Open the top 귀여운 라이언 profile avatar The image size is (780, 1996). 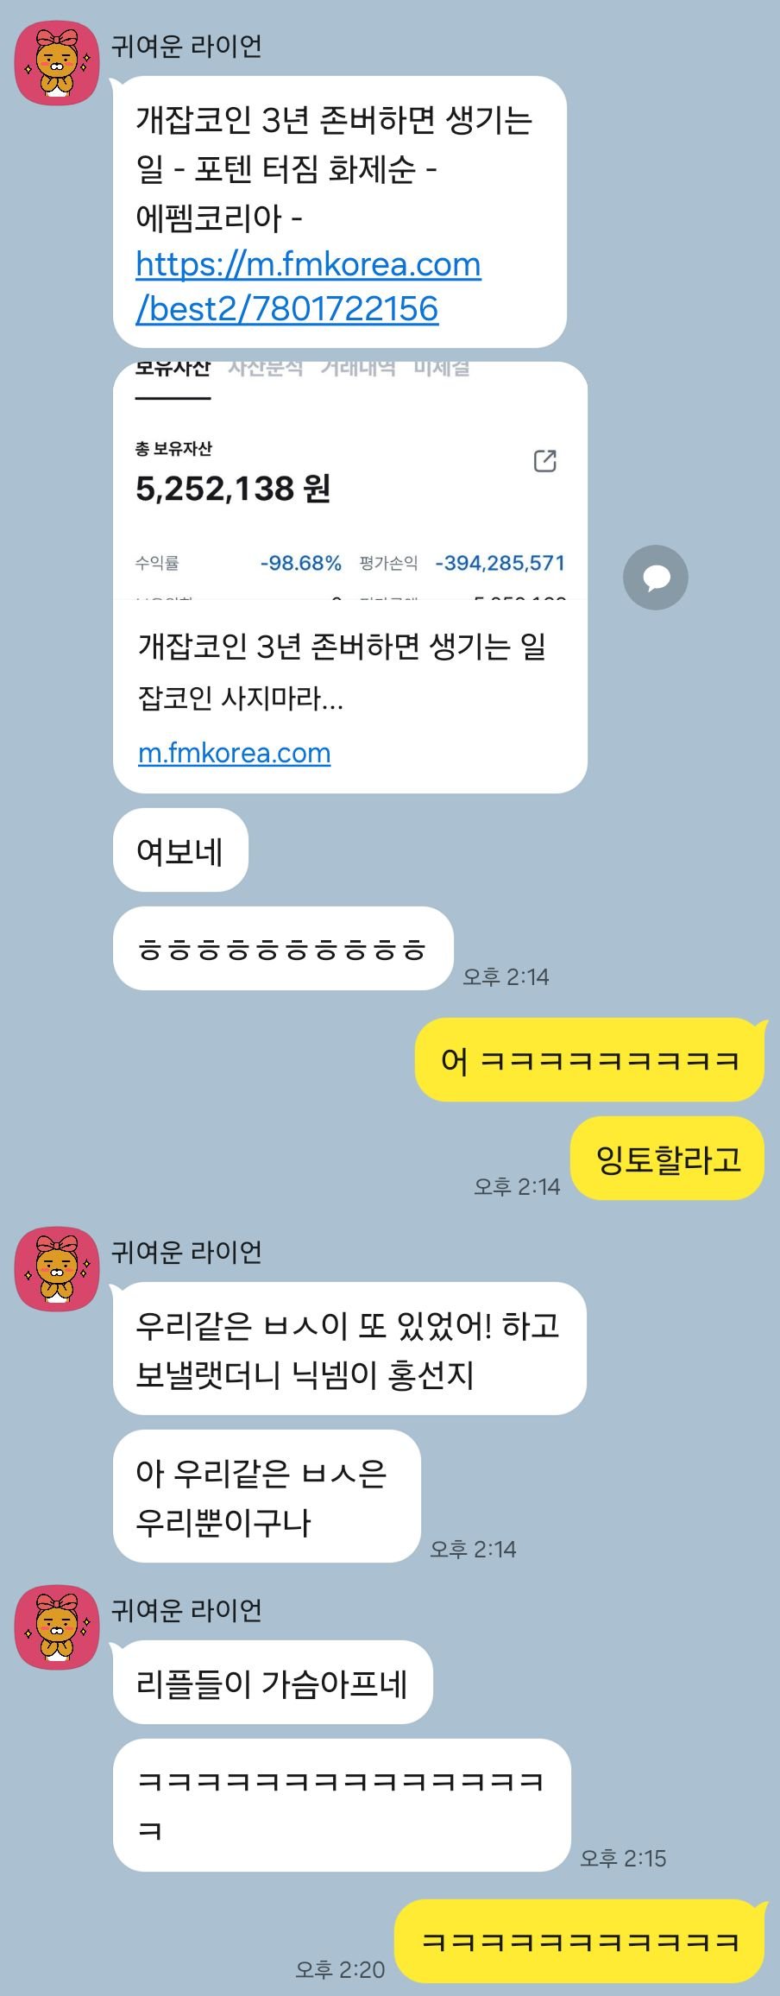(57, 63)
